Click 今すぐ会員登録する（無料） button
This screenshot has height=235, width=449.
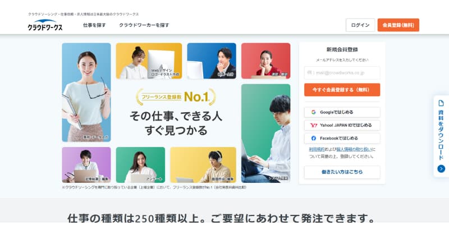click(x=342, y=90)
